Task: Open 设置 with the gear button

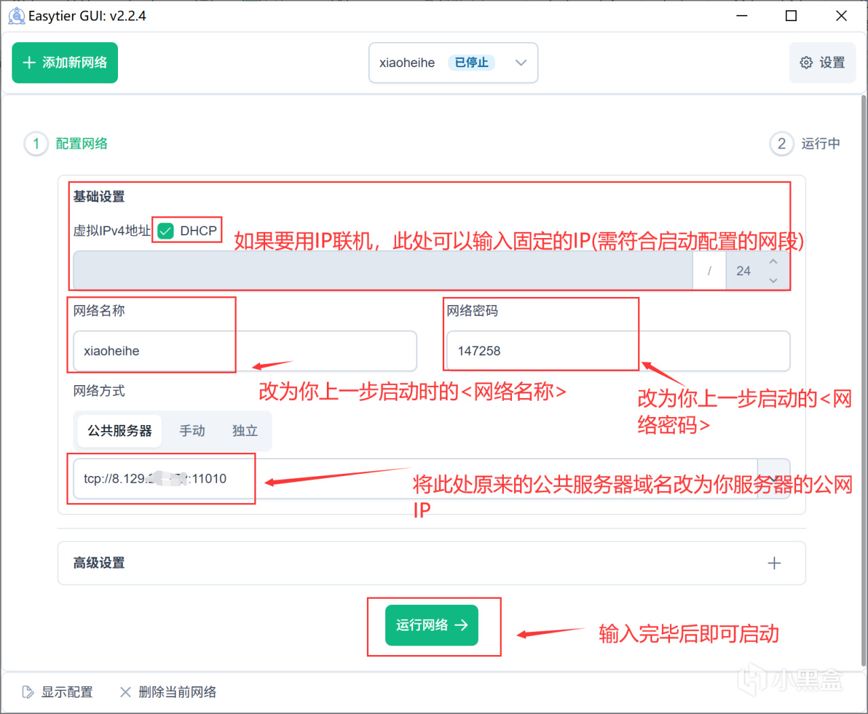Action: (823, 62)
